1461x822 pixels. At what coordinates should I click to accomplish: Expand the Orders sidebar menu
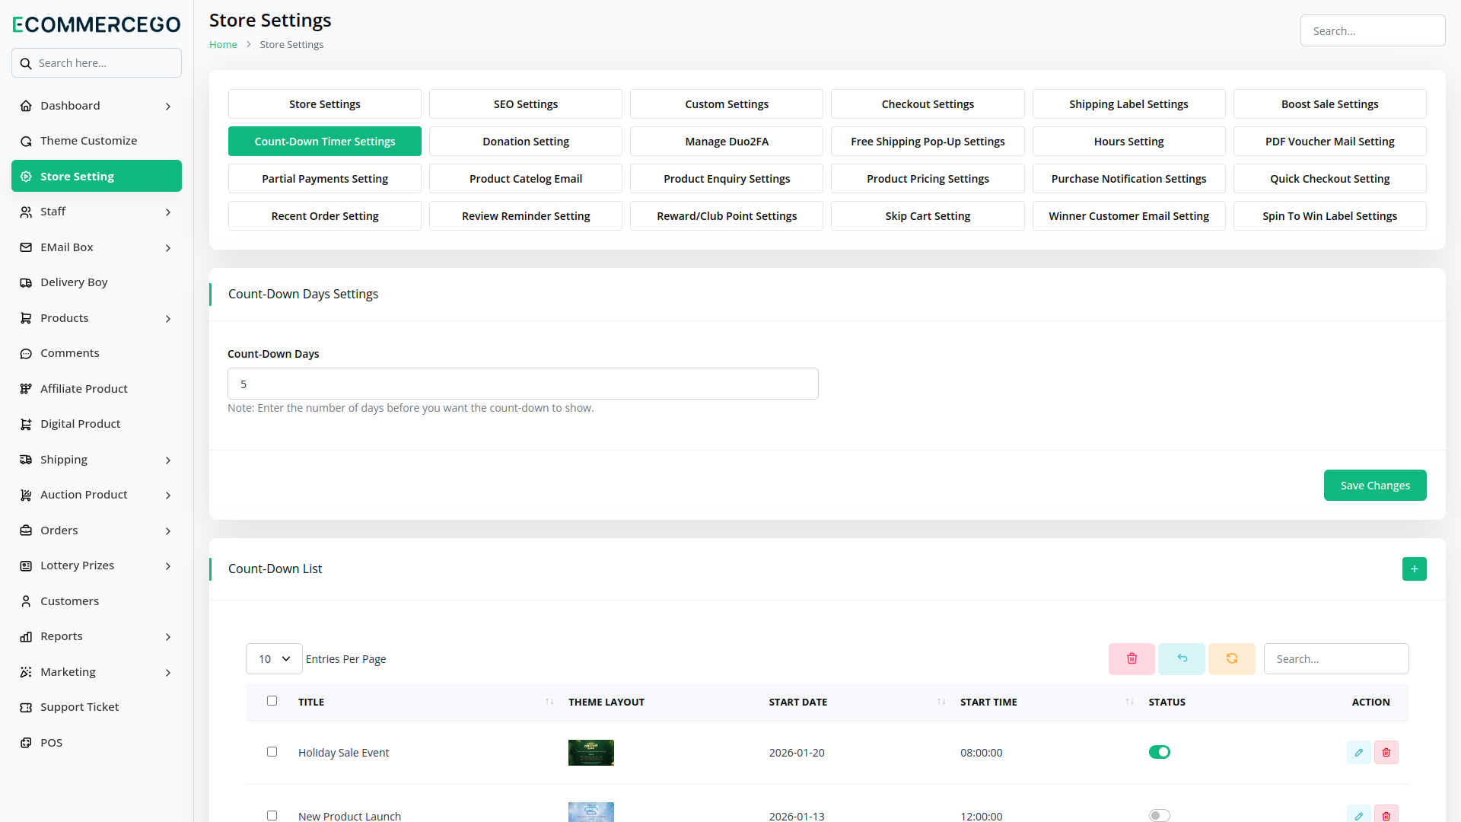click(97, 530)
